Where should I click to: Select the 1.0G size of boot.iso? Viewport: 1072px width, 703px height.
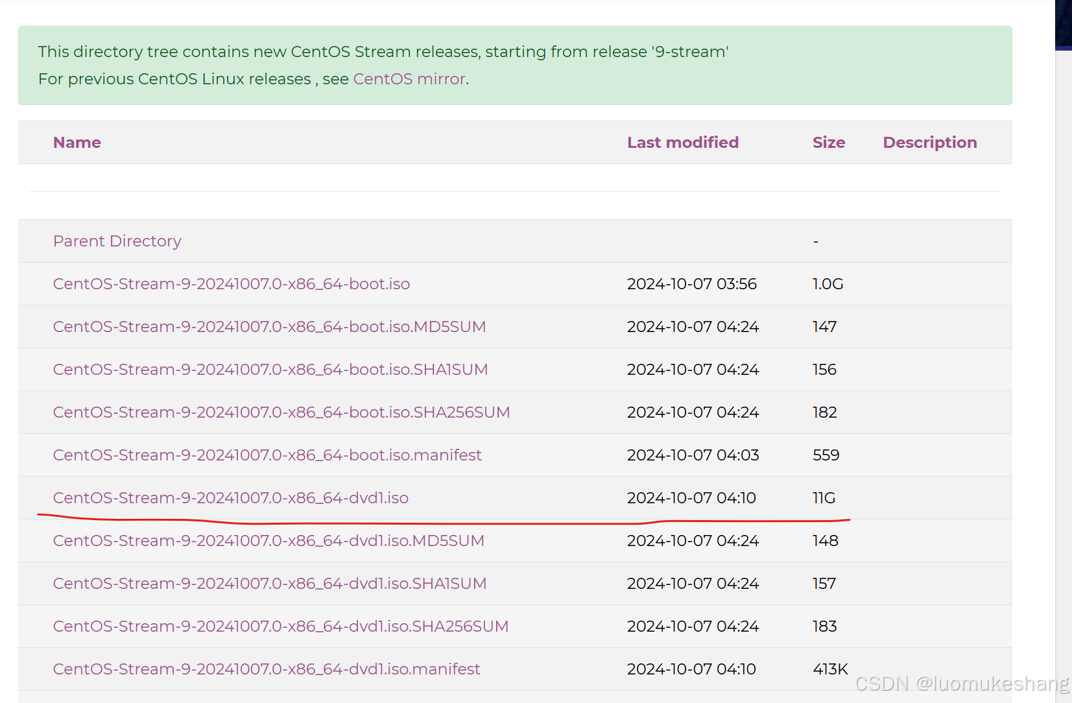coord(828,284)
